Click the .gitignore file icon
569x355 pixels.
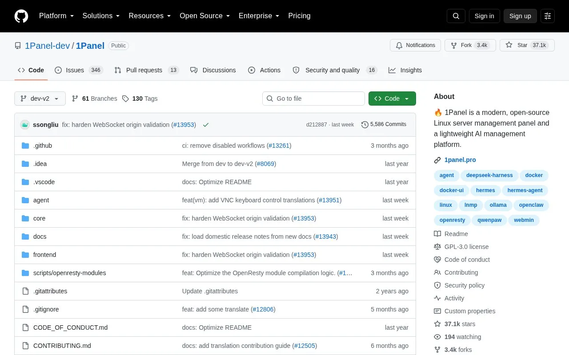point(25,309)
